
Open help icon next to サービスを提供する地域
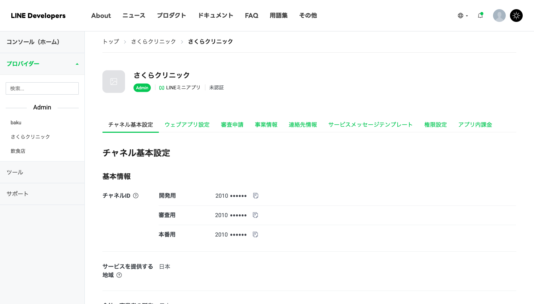click(119, 275)
